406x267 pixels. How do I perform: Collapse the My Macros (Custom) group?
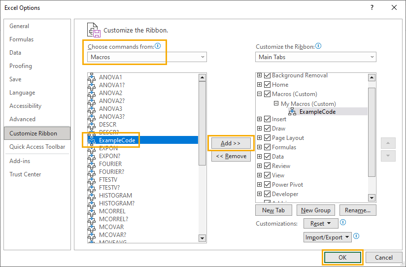276,103
